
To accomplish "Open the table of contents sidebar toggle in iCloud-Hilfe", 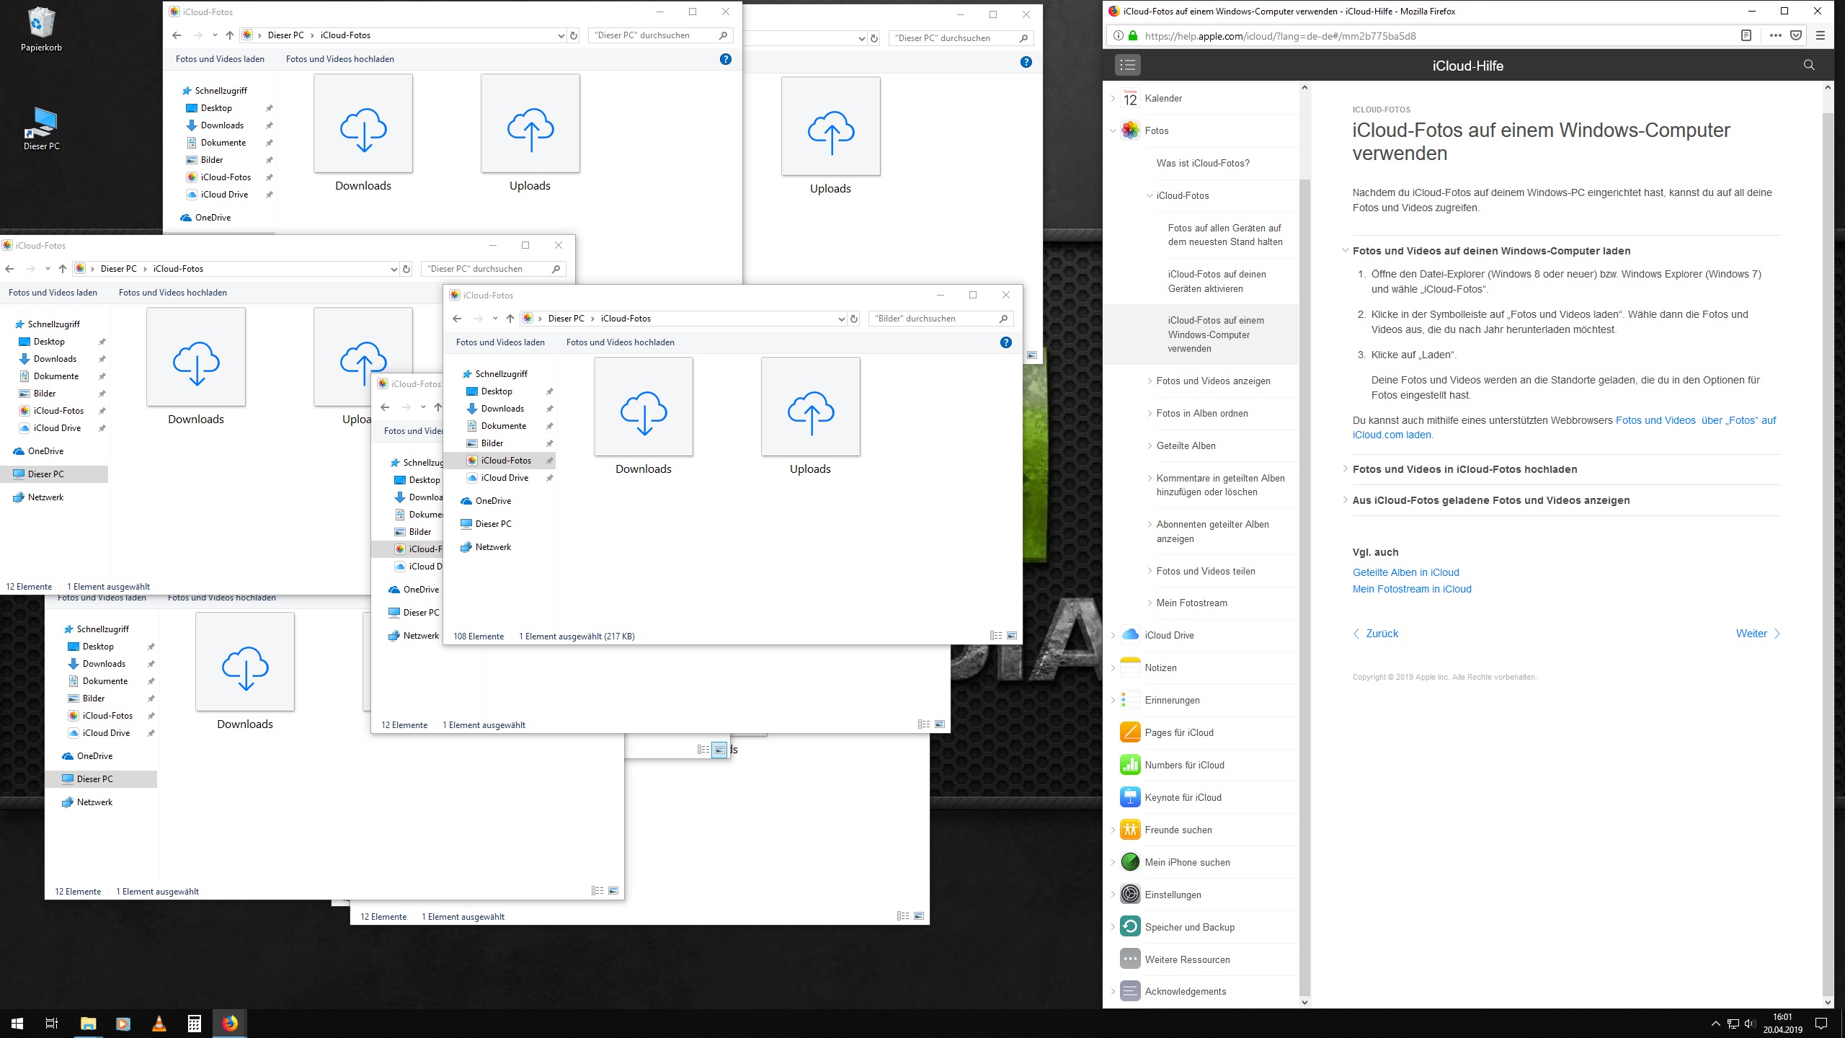I will 1128,66.
